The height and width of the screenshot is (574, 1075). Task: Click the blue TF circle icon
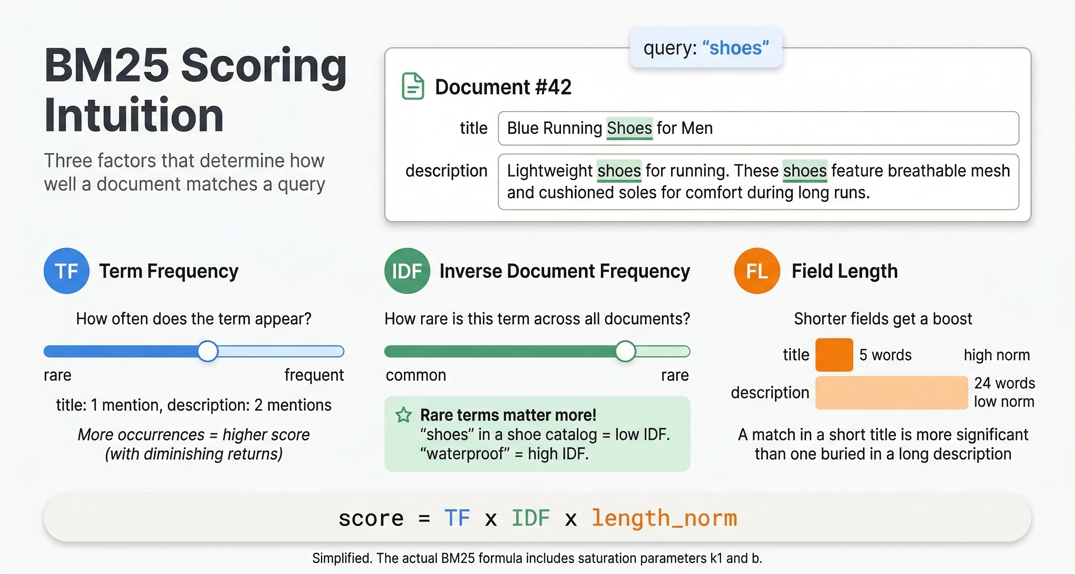click(66, 271)
